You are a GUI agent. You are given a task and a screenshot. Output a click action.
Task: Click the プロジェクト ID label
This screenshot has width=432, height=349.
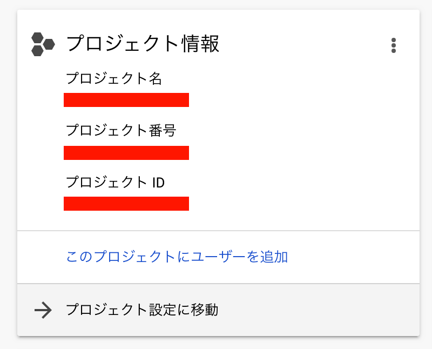click(115, 182)
